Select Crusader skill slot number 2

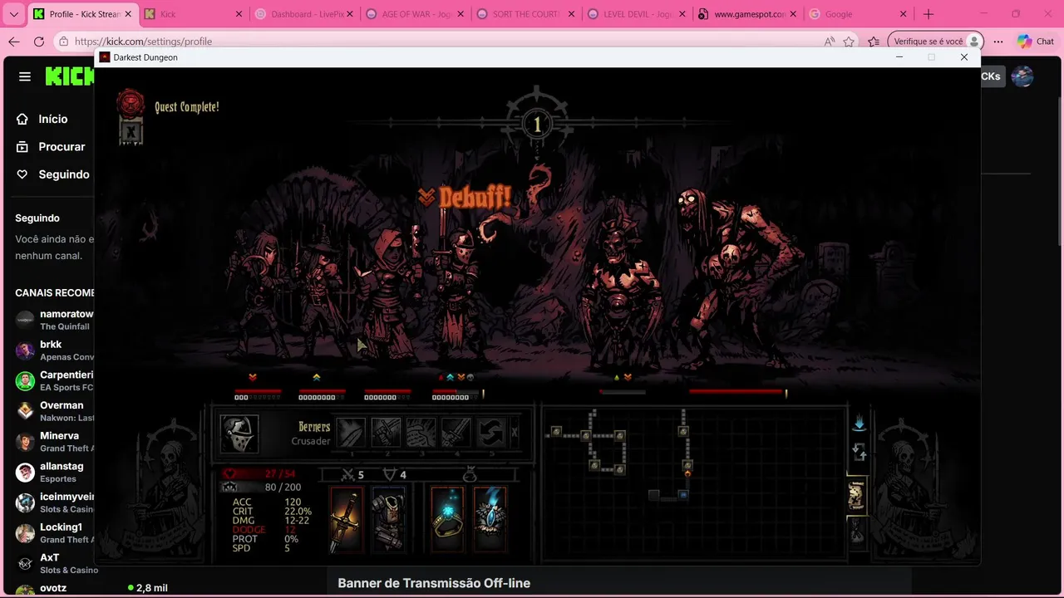(x=387, y=433)
